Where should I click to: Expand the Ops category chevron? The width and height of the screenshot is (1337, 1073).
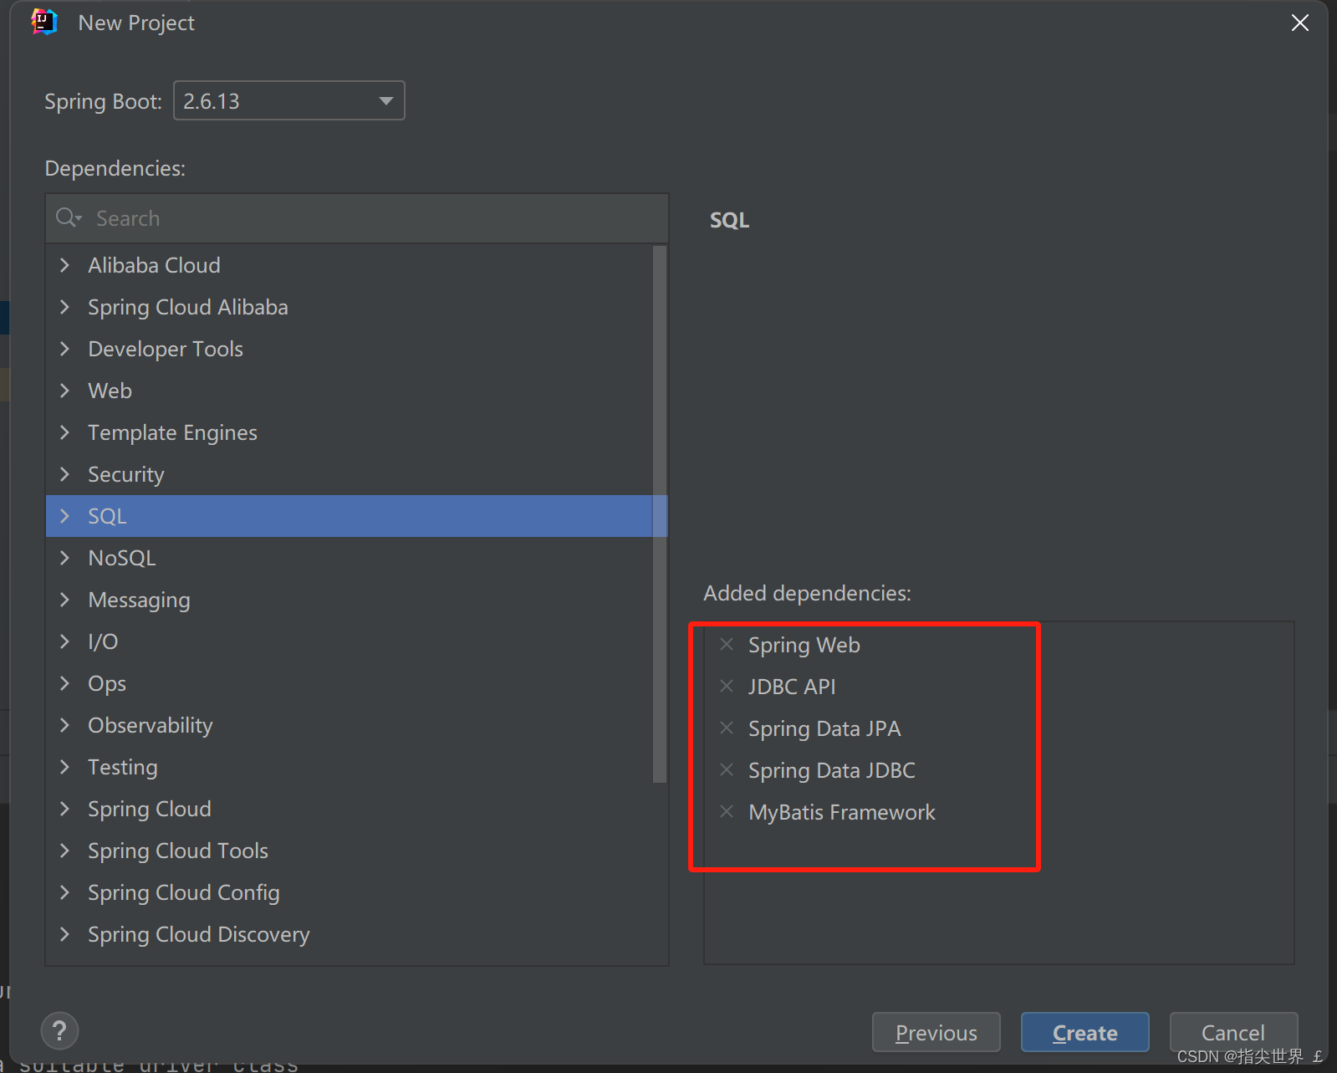click(x=64, y=683)
